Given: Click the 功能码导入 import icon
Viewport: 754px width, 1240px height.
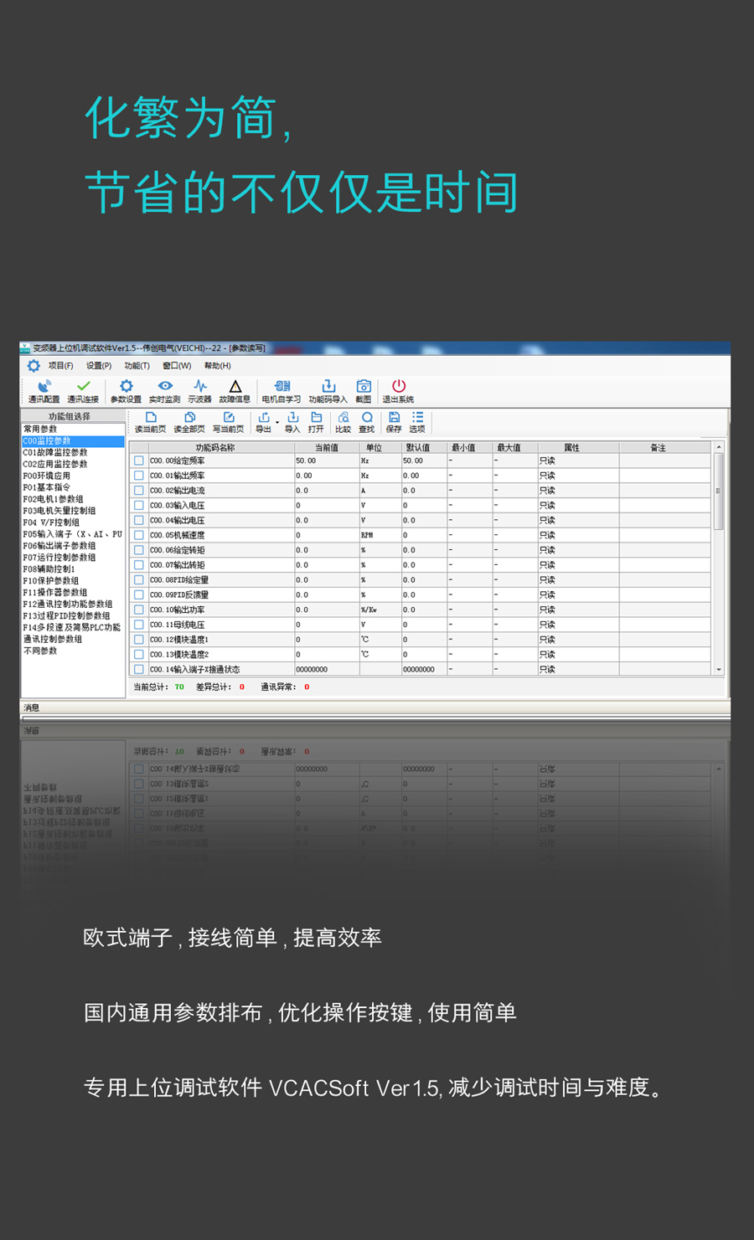Looking at the screenshot, I should [328, 390].
